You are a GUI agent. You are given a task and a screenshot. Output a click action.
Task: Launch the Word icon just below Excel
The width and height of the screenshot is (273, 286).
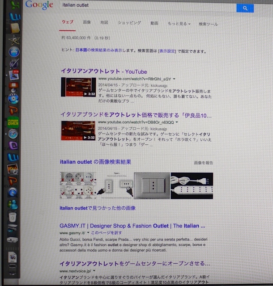15,17
